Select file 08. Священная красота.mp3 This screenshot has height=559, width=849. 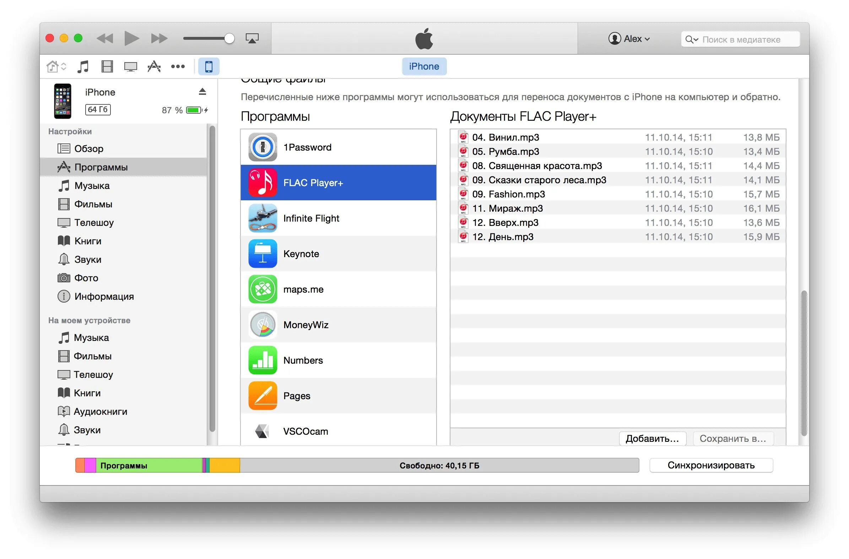tap(618, 165)
